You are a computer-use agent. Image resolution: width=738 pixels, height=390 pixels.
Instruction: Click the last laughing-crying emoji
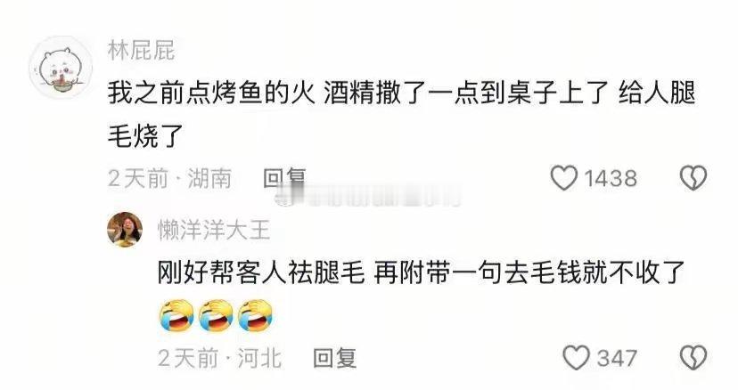(x=256, y=315)
